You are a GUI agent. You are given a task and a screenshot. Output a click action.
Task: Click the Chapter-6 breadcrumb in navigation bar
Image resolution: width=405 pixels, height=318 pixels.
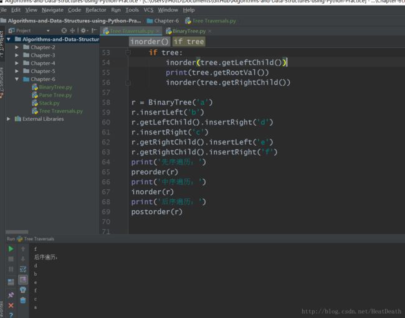tap(163, 21)
